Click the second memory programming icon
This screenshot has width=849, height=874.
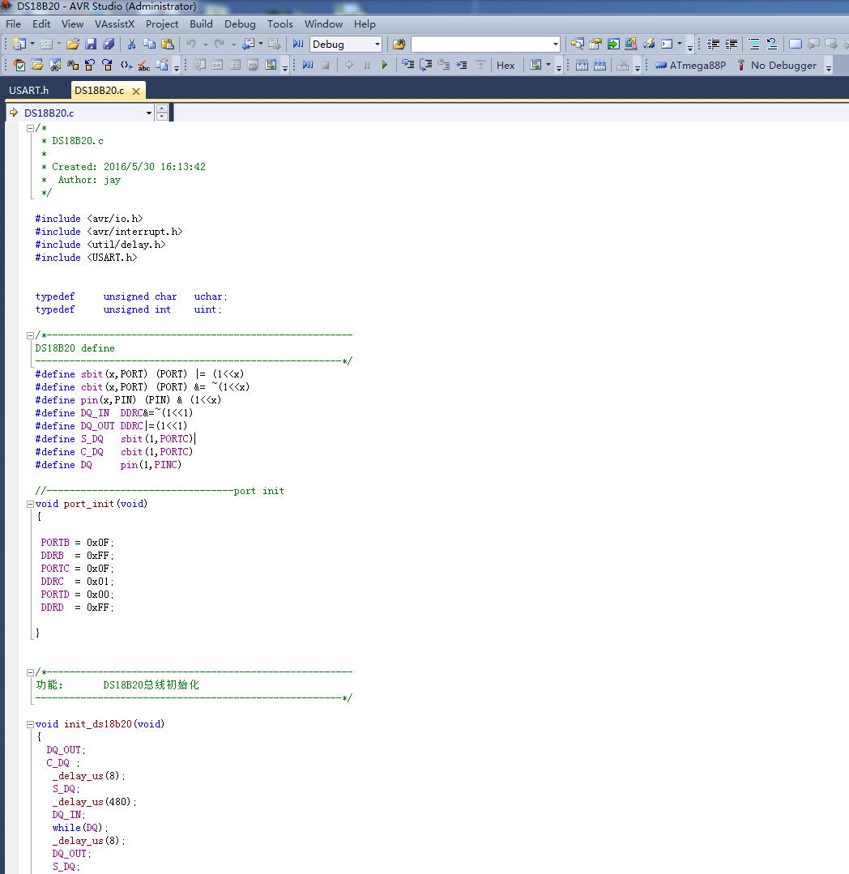tap(599, 66)
